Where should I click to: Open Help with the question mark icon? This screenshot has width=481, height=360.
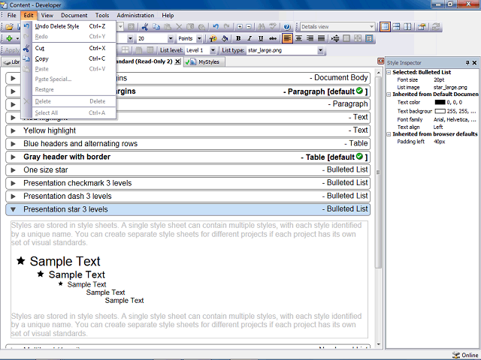(287, 27)
